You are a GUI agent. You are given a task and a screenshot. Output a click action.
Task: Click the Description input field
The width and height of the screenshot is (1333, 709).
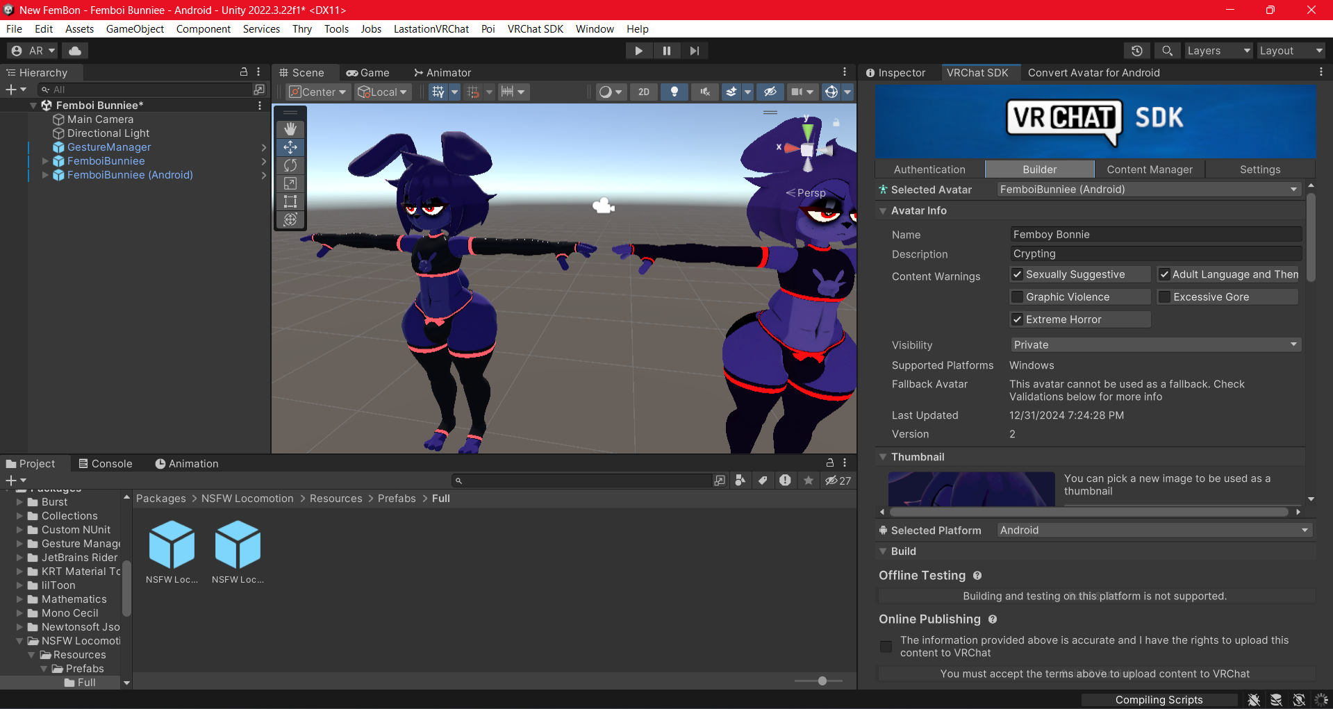click(x=1156, y=254)
